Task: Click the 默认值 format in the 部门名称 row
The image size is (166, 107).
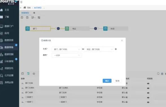Action: pyautogui.click(x=125, y=93)
